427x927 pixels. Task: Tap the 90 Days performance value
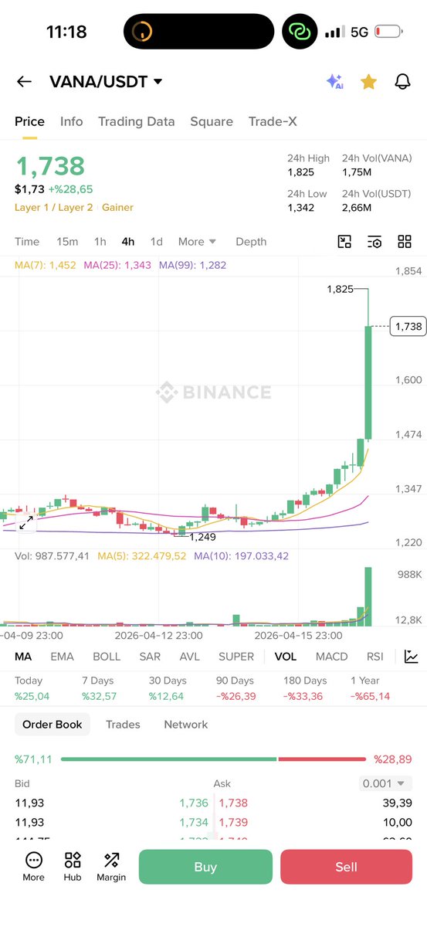(236, 696)
